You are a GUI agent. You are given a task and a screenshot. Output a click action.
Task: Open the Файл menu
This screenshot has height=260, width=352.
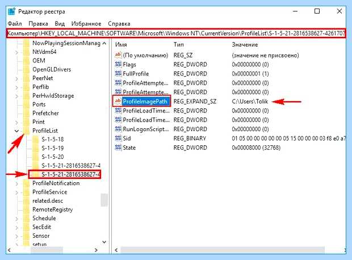coord(15,24)
